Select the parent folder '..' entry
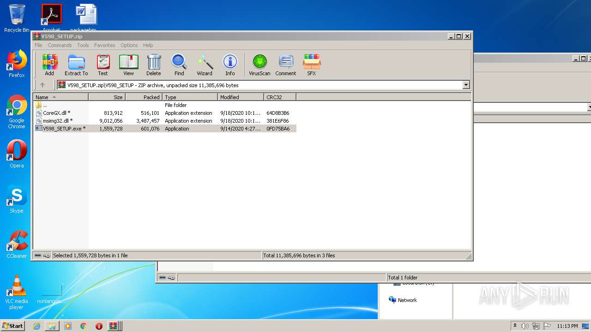591x332 pixels. (x=165, y=105)
